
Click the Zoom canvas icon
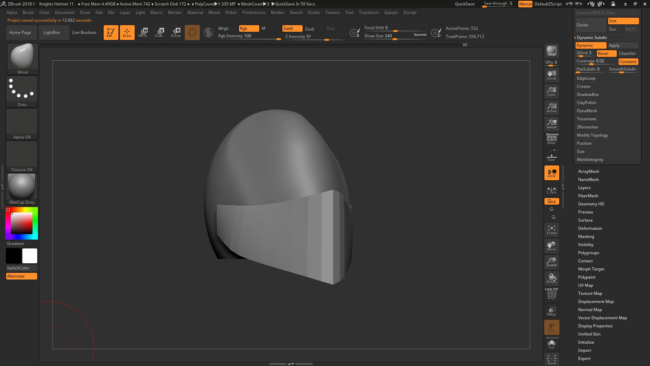[x=551, y=91]
